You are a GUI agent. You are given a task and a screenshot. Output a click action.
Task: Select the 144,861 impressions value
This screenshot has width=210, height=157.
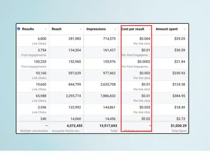(x=109, y=107)
